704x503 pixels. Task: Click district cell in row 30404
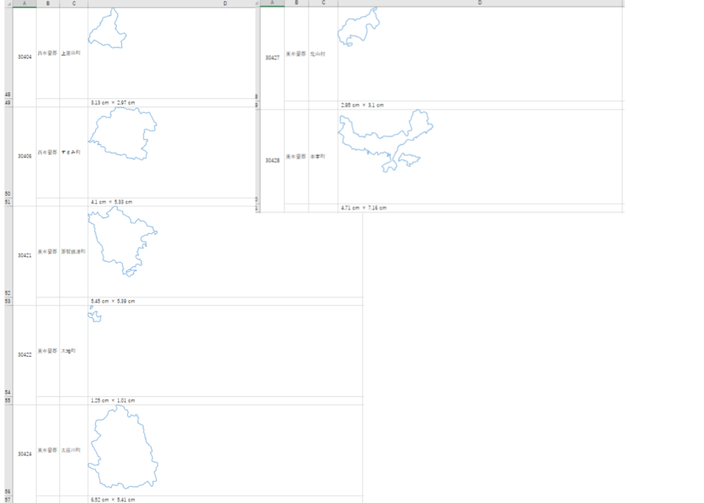pyautogui.click(x=48, y=53)
